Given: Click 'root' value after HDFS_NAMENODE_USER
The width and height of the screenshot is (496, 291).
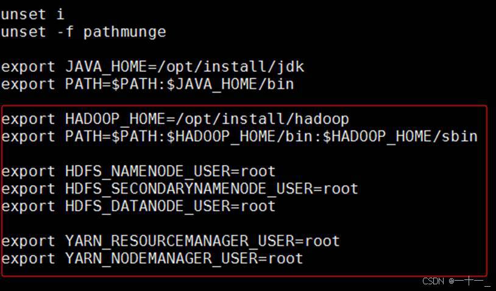Looking at the screenshot, I should point(258,172).
